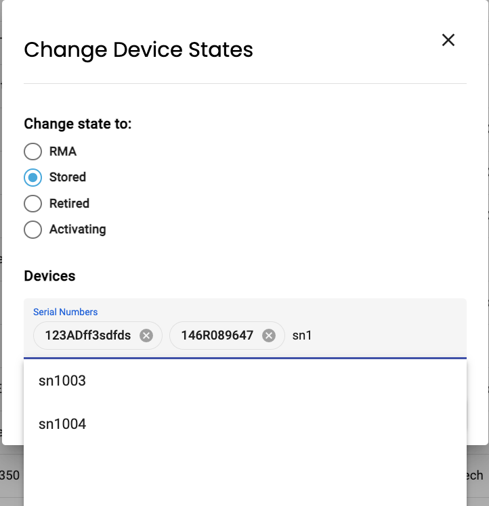
Task: Select the Stored radio button
Action: (33, 177)
